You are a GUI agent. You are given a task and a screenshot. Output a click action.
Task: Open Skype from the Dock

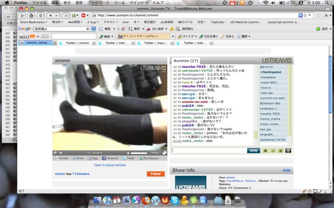175,200
